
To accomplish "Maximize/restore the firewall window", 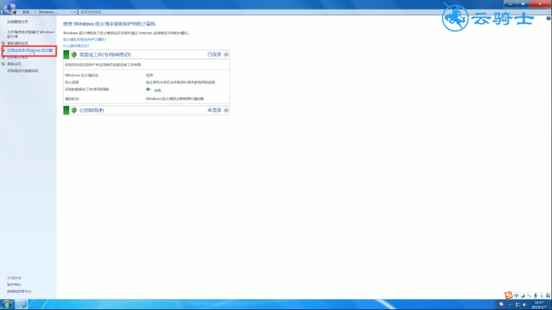I will click(523, 4).
